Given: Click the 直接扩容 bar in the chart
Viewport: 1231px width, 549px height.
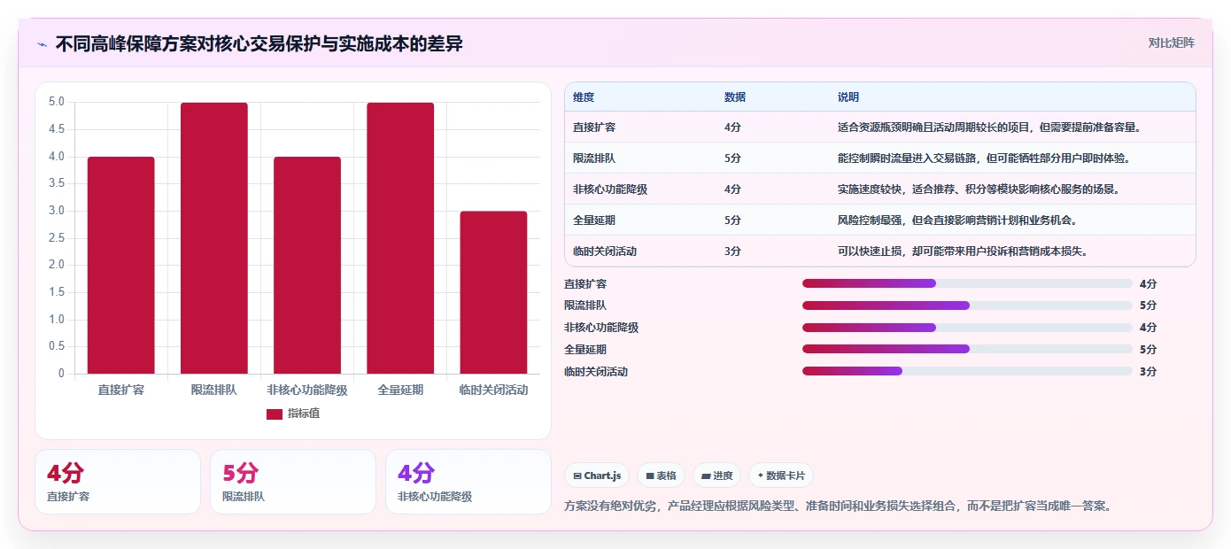Looking at the screenshot, I should (121, 266).
